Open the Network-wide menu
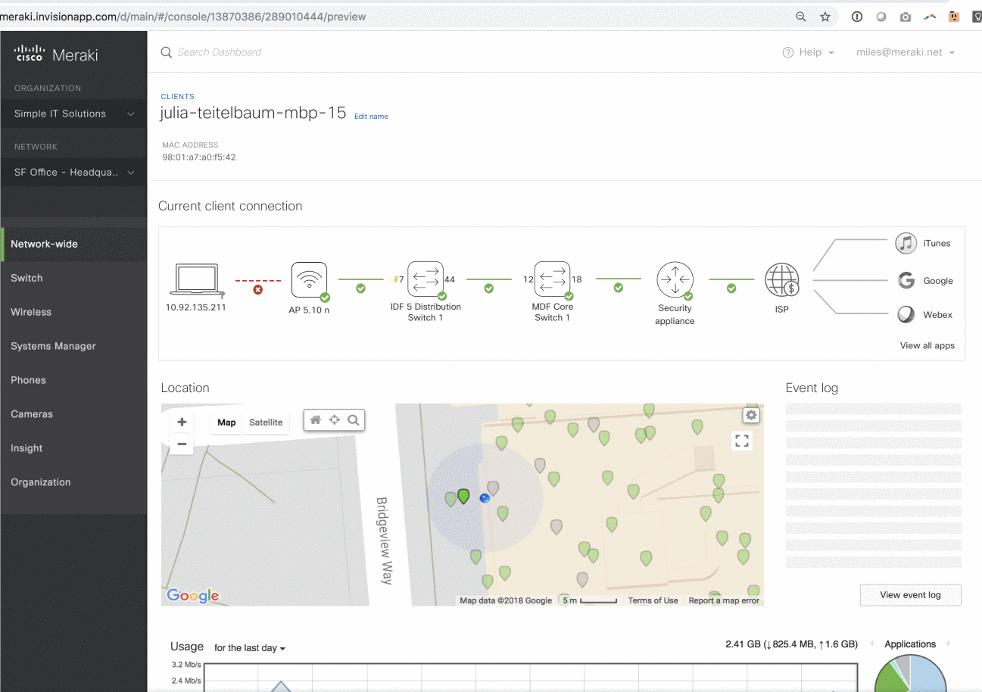The height and width of the screenshot is (692, 982). pyautogui.click(x=73, y=244)
